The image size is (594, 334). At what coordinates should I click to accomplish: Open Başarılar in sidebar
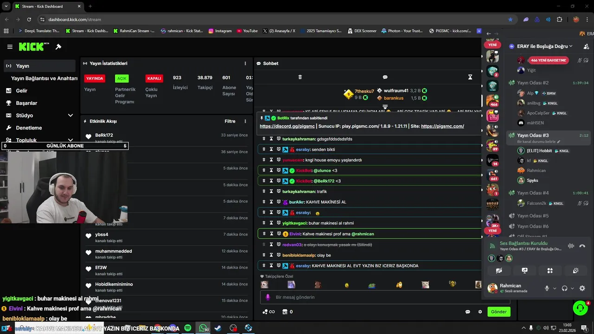(26, 103)
